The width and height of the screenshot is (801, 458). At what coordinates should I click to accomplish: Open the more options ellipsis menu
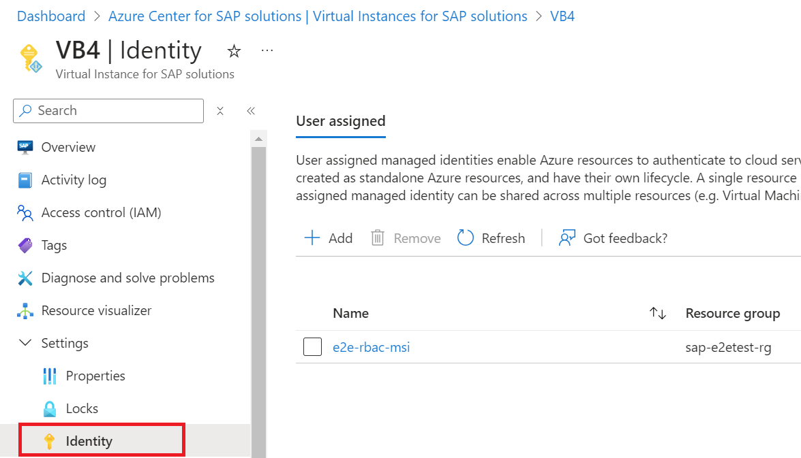(267, 50)
